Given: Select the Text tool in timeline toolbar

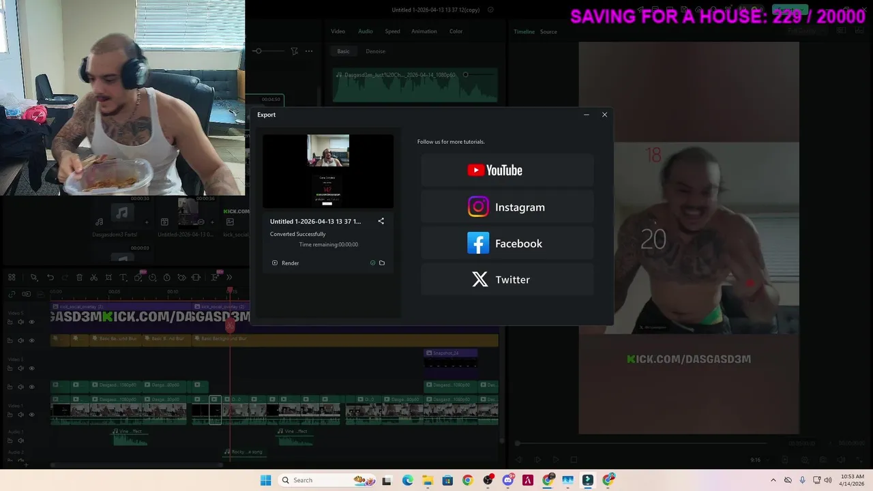Looking at the screenshot, I should tap(123, 278).
